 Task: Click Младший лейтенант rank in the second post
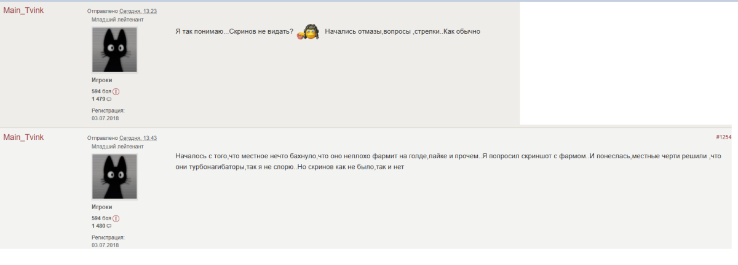tap(117, 147)
